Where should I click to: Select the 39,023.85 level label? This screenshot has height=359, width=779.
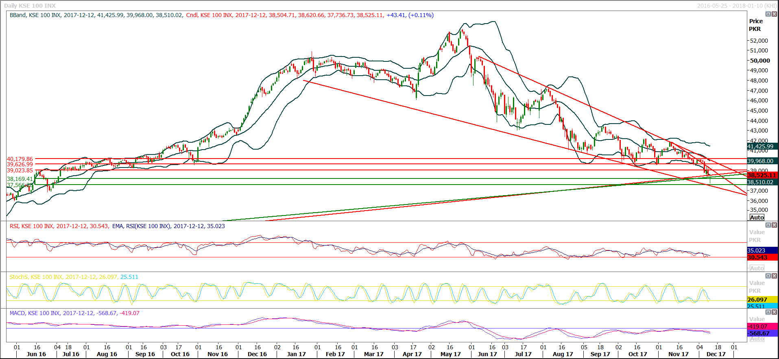click(20, 170)
